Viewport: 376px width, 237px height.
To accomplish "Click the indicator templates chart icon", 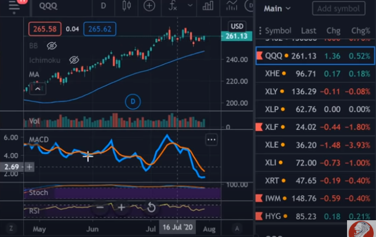I will (x=232, y=6).
